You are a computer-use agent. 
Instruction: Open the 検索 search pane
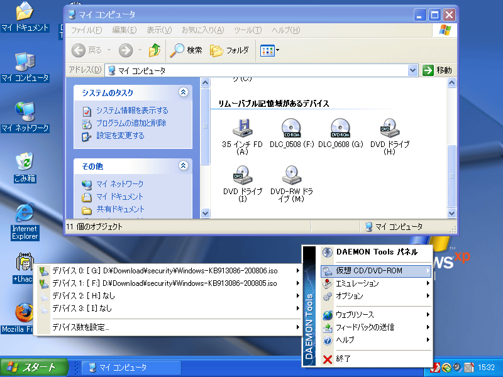(x=186, y=50)
